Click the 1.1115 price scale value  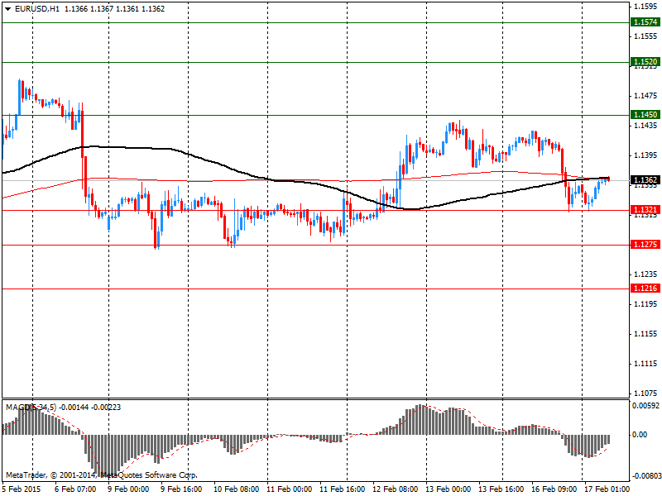(x=646, y=364)
